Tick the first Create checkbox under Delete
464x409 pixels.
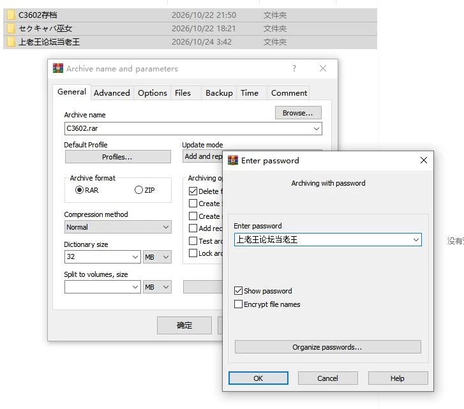point(193,204)
